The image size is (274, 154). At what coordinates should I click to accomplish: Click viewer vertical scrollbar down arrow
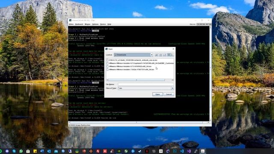(211, 120)
